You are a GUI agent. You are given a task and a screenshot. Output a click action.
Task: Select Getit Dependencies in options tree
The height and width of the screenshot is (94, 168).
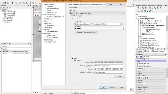pos(50,42)
